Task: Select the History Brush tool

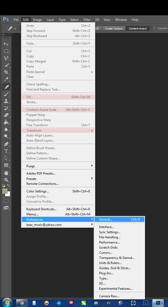Action: [x=6, y=108]
